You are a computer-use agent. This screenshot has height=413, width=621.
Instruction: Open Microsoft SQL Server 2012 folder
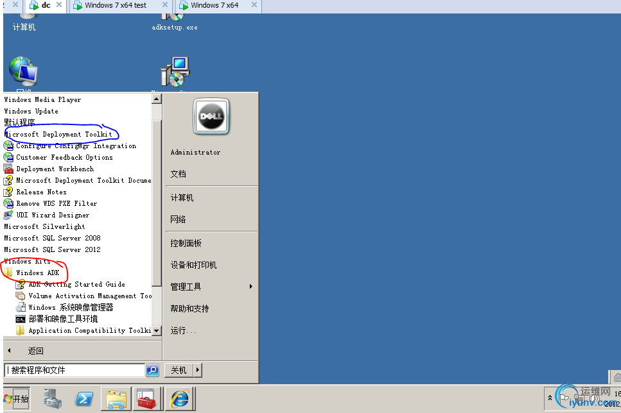(x=52, y=249)
